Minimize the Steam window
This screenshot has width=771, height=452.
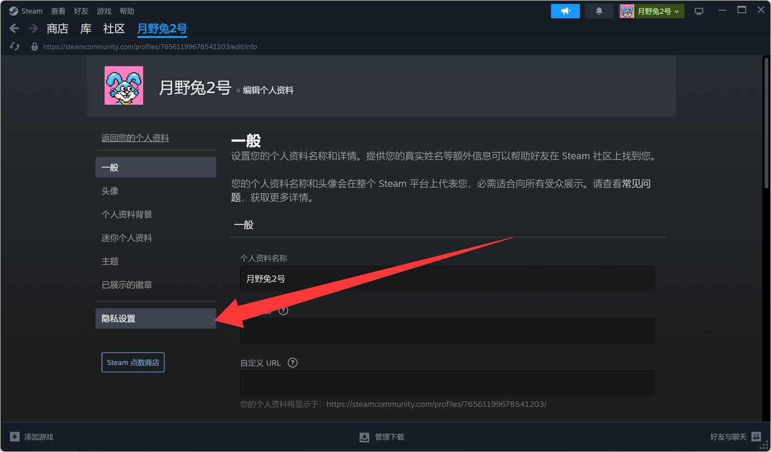722,10
